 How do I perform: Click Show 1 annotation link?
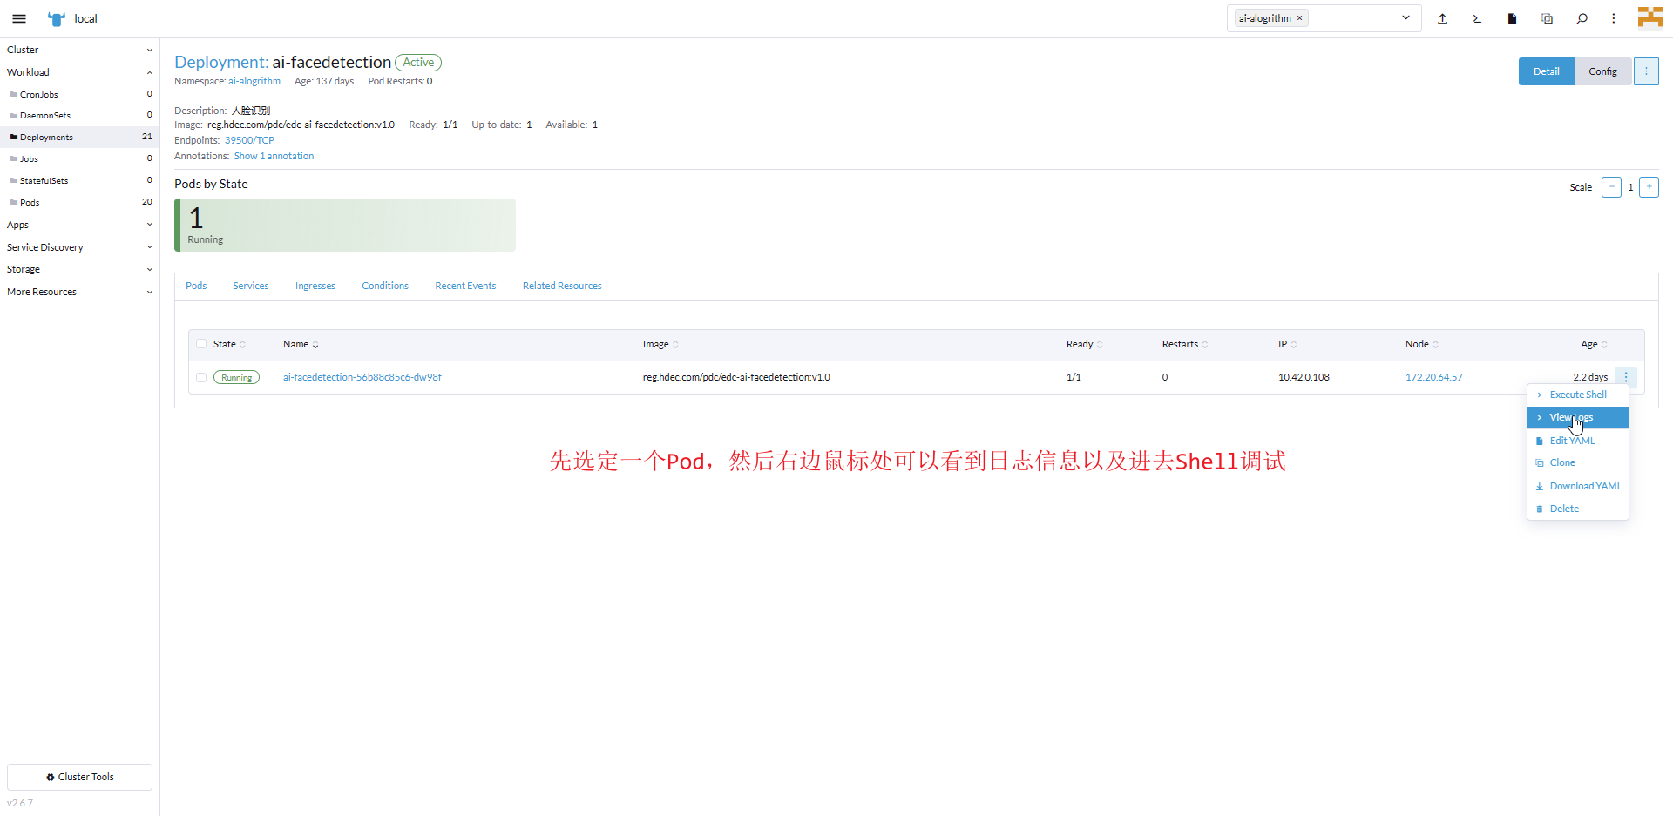[274, 156]
